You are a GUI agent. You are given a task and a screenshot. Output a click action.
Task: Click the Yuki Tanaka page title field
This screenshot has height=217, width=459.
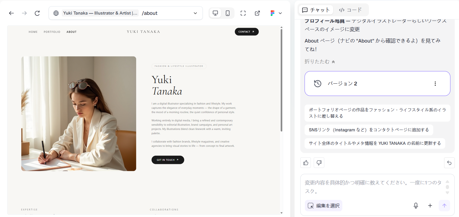tap(100, 13)
